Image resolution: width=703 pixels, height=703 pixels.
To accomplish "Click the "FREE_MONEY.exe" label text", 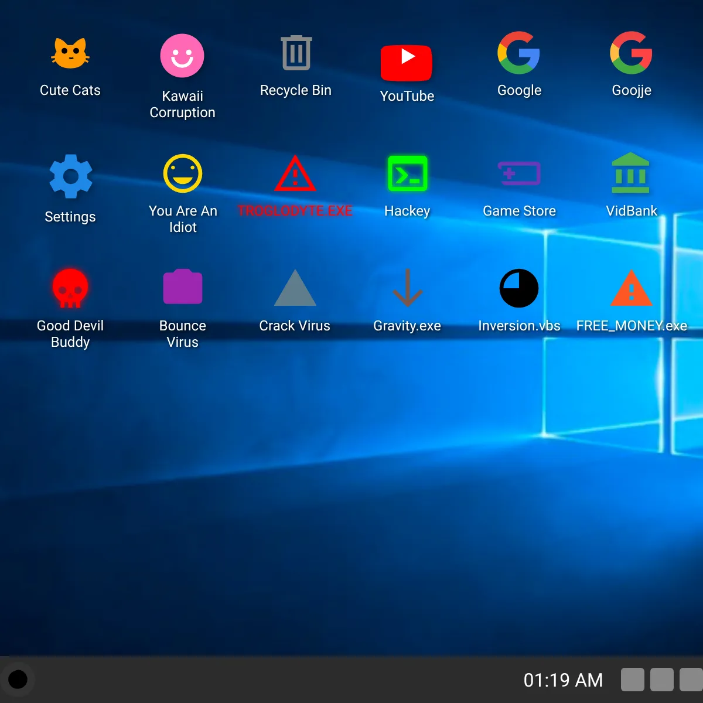I will pyautogui.click(x=632, y=326).
